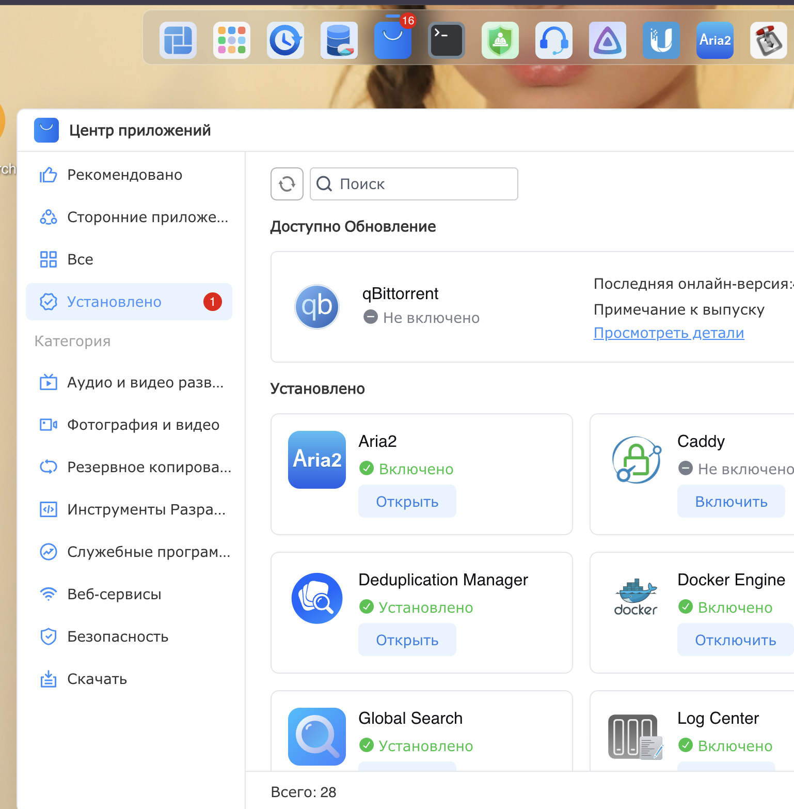This screenshot has width=794, height=809.
Task: Open Скачать category
Action: pyautogui.click(x=129, y=679)
